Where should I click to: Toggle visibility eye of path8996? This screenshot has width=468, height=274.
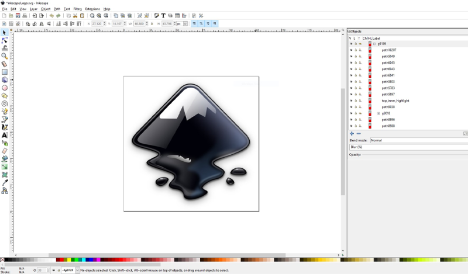[351, 120]
